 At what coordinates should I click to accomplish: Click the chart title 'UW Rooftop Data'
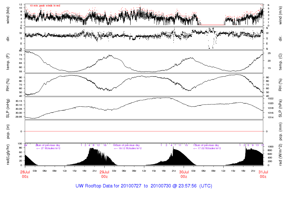(x=98, y=186)
